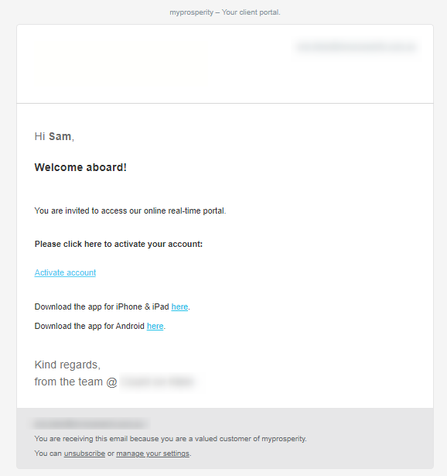Click the 'Welcome aboard!' heading

tap(80, 167)
